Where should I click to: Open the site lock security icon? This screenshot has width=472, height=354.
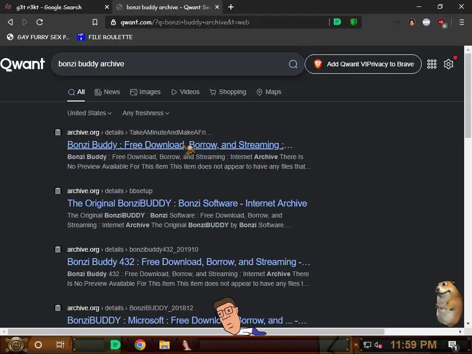pos(113,22)
